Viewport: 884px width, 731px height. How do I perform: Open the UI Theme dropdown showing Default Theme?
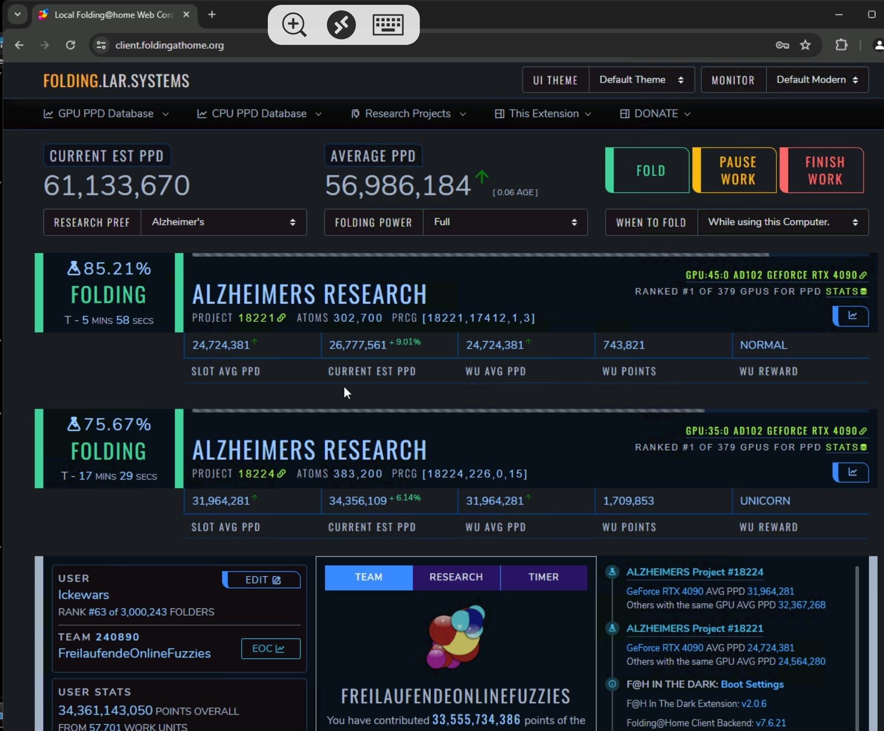click(x=641, y=80)
